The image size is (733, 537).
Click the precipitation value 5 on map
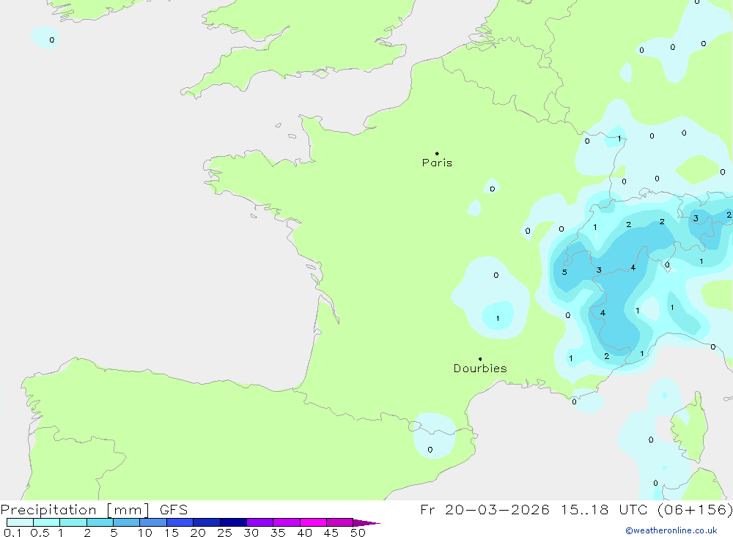[564, 272]
